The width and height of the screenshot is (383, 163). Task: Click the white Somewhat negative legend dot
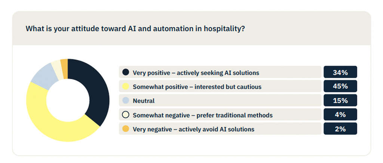[x=126, y=115]
